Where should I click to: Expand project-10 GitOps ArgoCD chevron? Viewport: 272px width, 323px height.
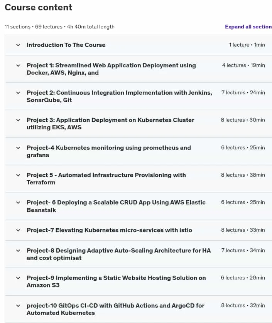pos(18,306)
